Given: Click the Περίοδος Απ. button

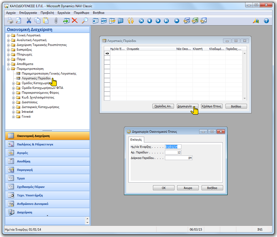Looking at the screenshot, I should [163, 106].
